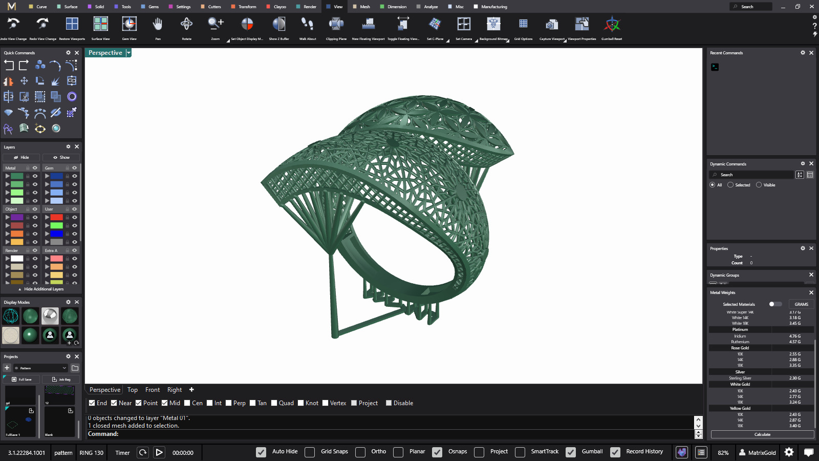Screen dimensions: 819x461
Task: Open the chat bubble icon in status bar
Action: [x=809, y=452]
